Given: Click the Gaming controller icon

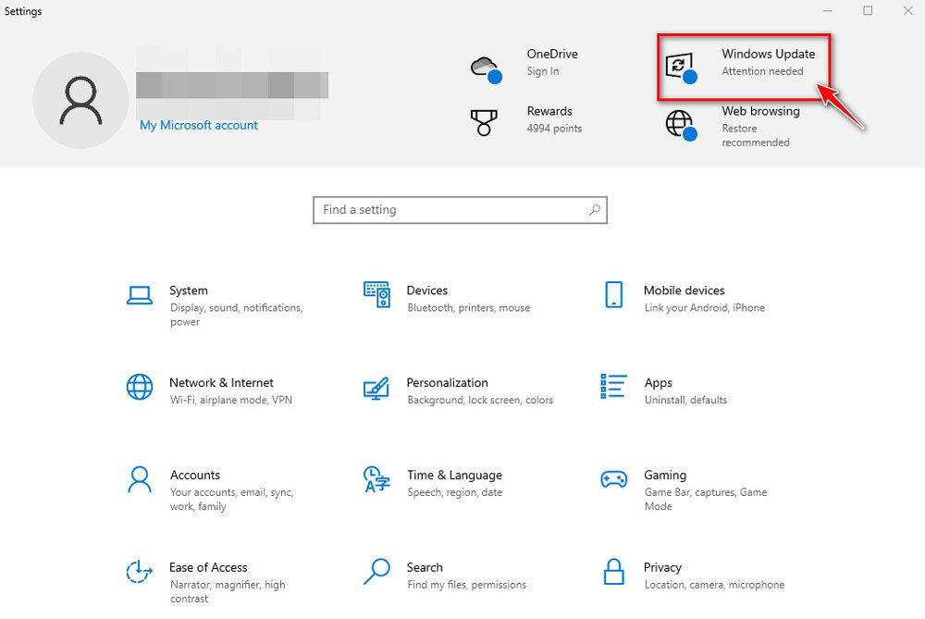Looking at the screenshot, I should click(613, 478).
